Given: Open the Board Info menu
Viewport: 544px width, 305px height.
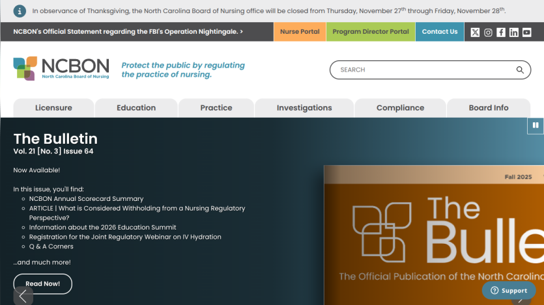Looking at the screenshot, I should pos(489,108).
